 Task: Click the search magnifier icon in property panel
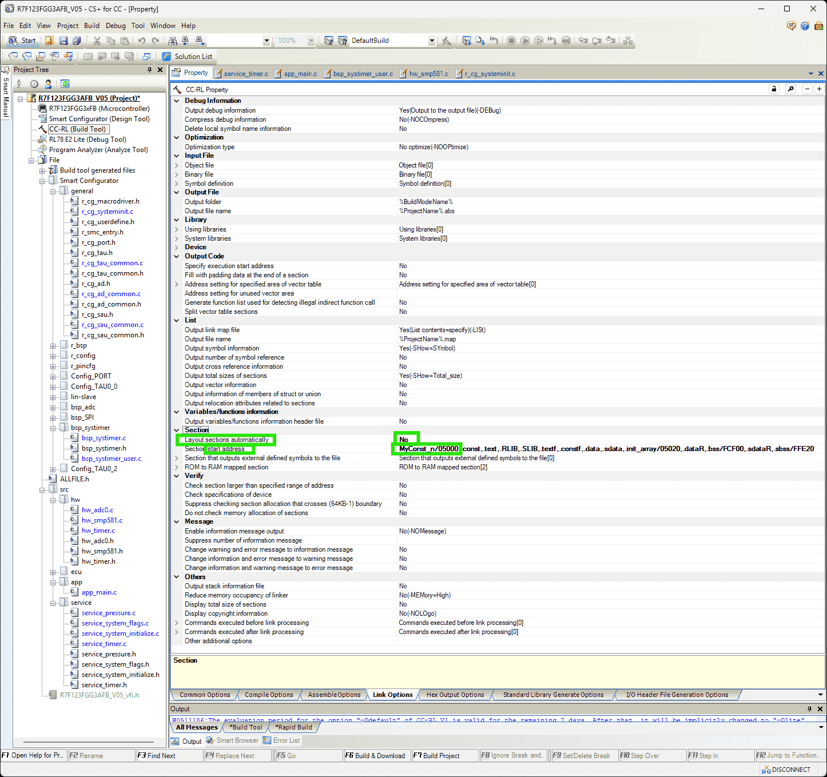click(x=790, y=89)
